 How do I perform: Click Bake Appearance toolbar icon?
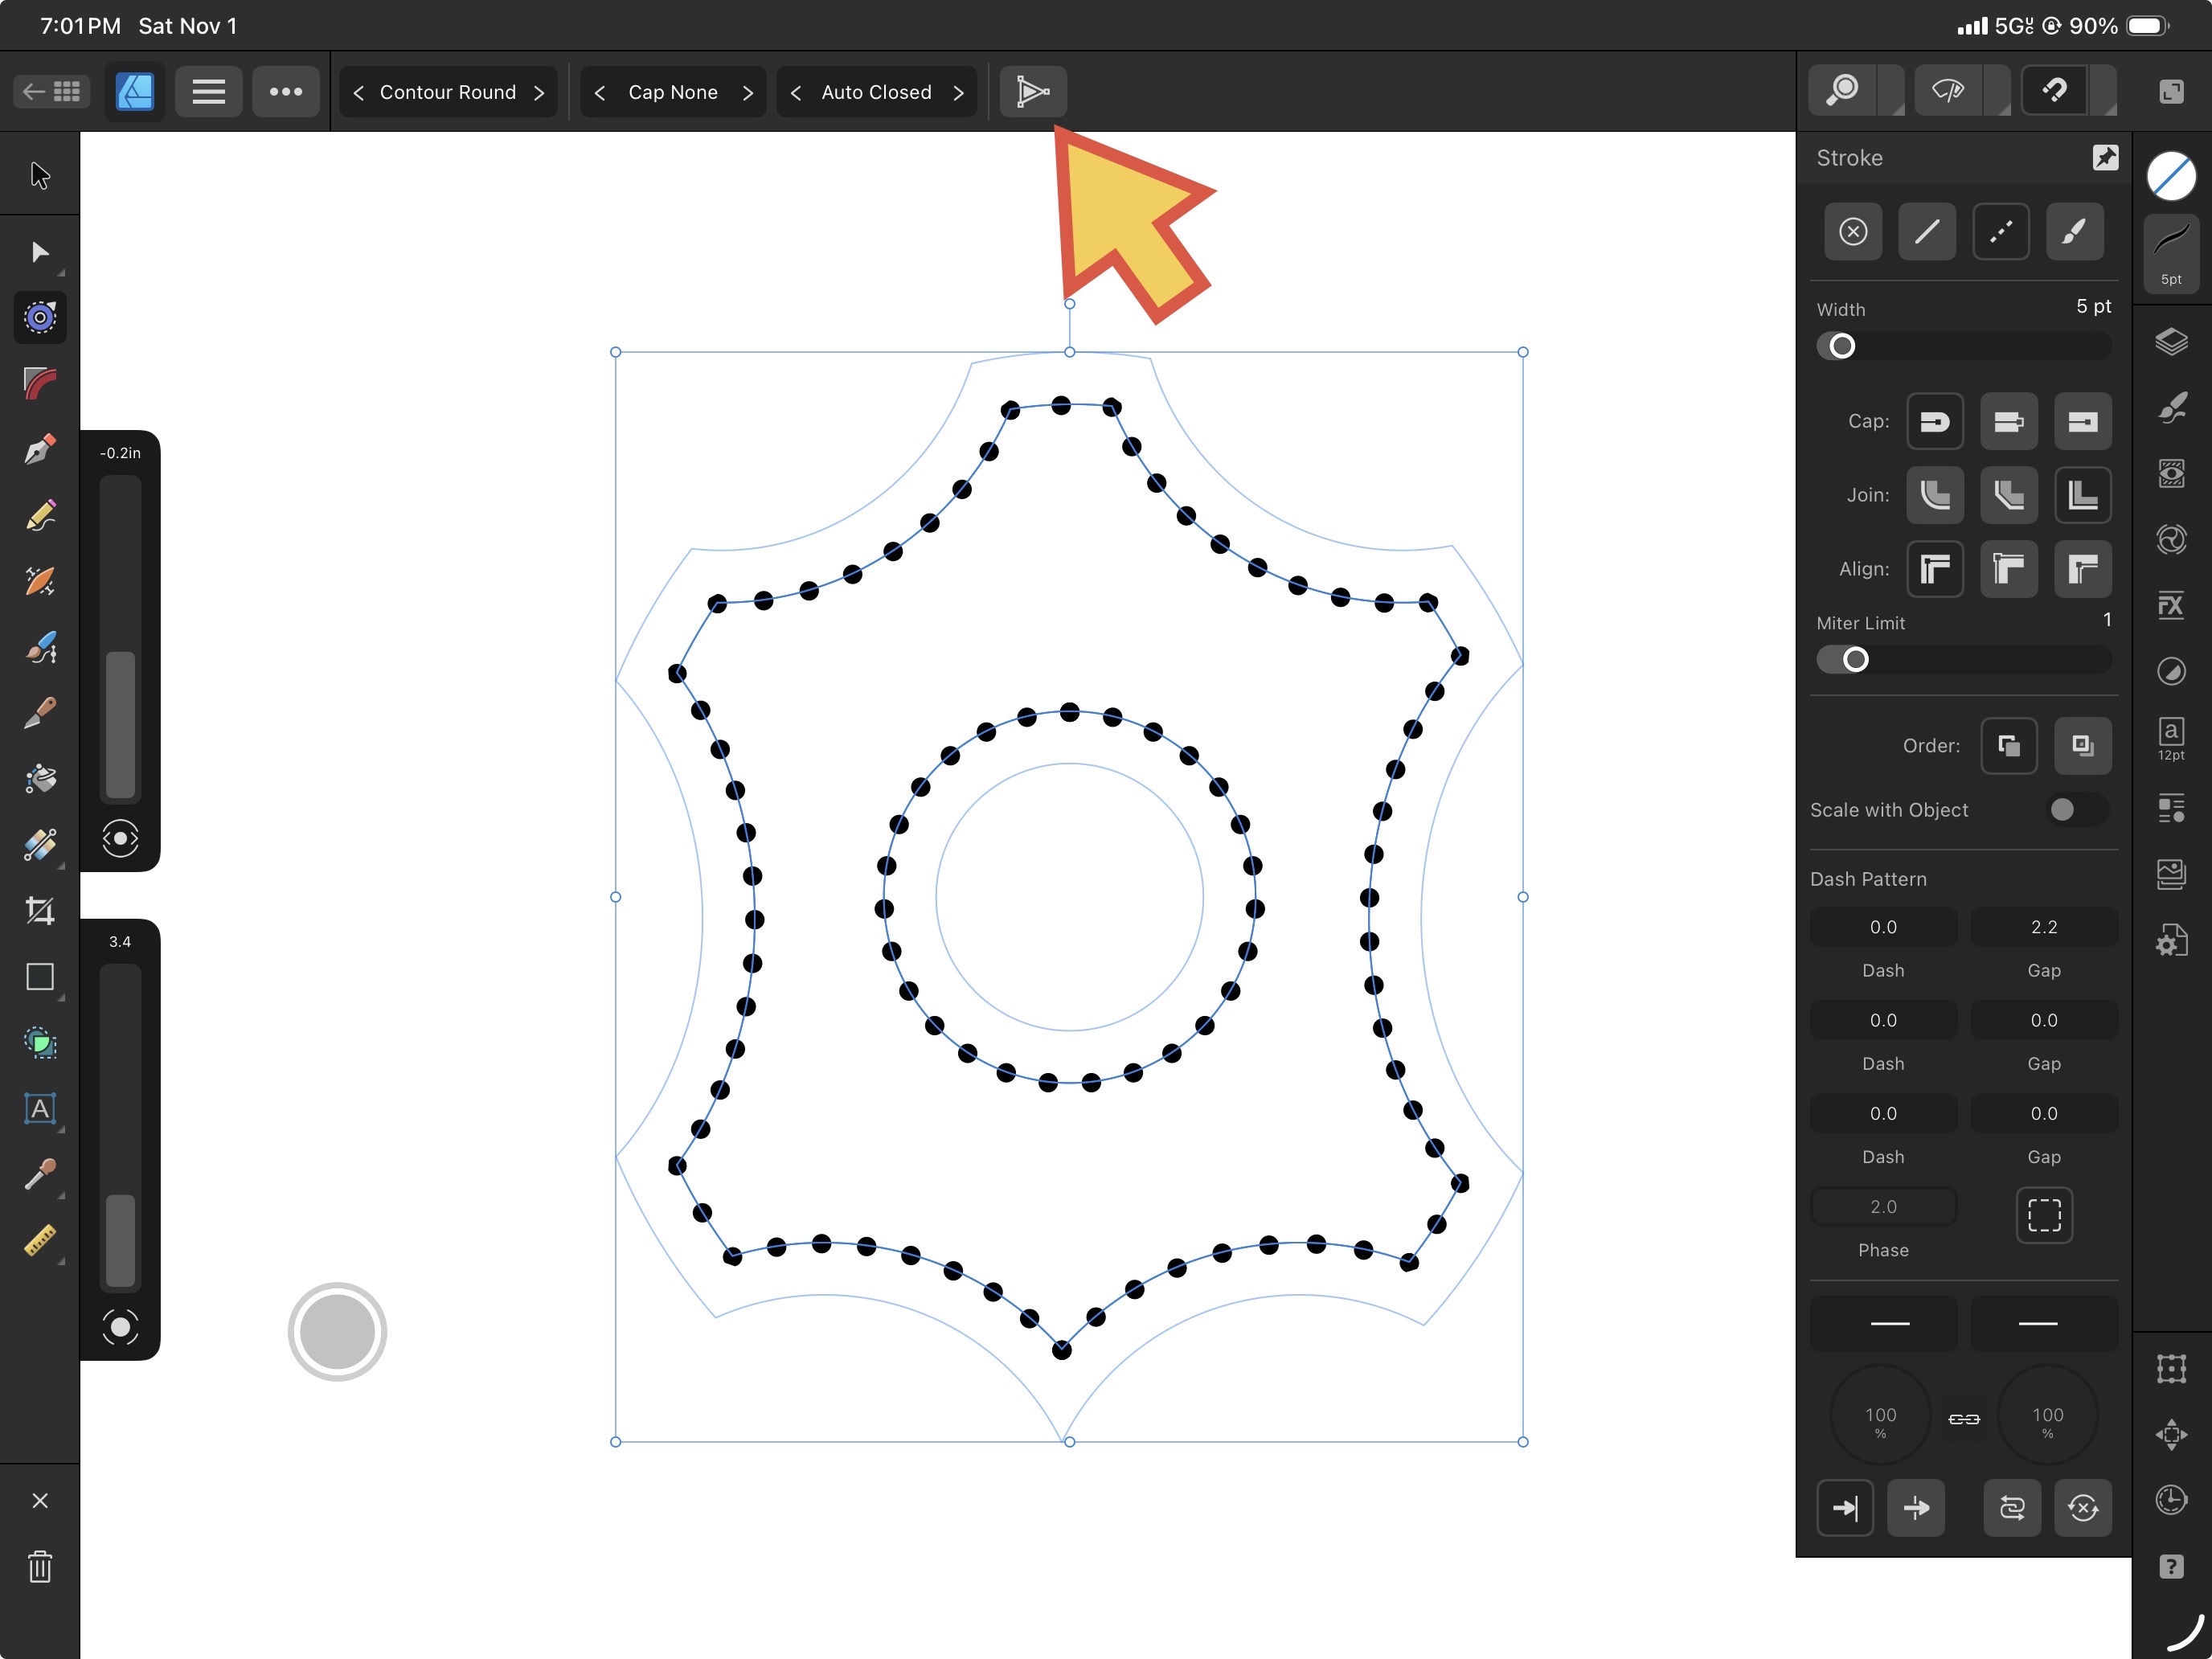(x=1033, y=92)
